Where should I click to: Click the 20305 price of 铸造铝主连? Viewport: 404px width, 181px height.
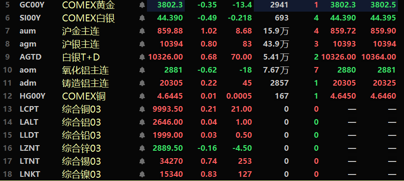[171, 83]
